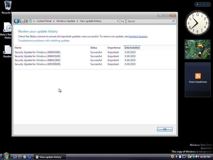Expand the arrow after Windows Update
This screenshot has height=160, width=213.
(78, 21)
